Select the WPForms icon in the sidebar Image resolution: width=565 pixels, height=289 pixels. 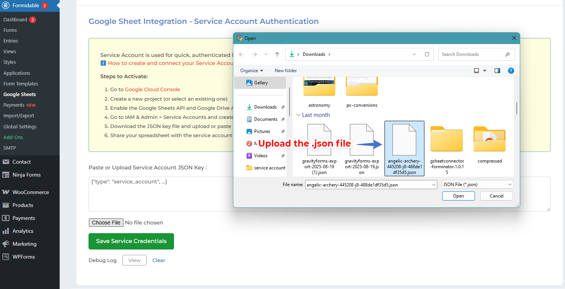[6, 257]
